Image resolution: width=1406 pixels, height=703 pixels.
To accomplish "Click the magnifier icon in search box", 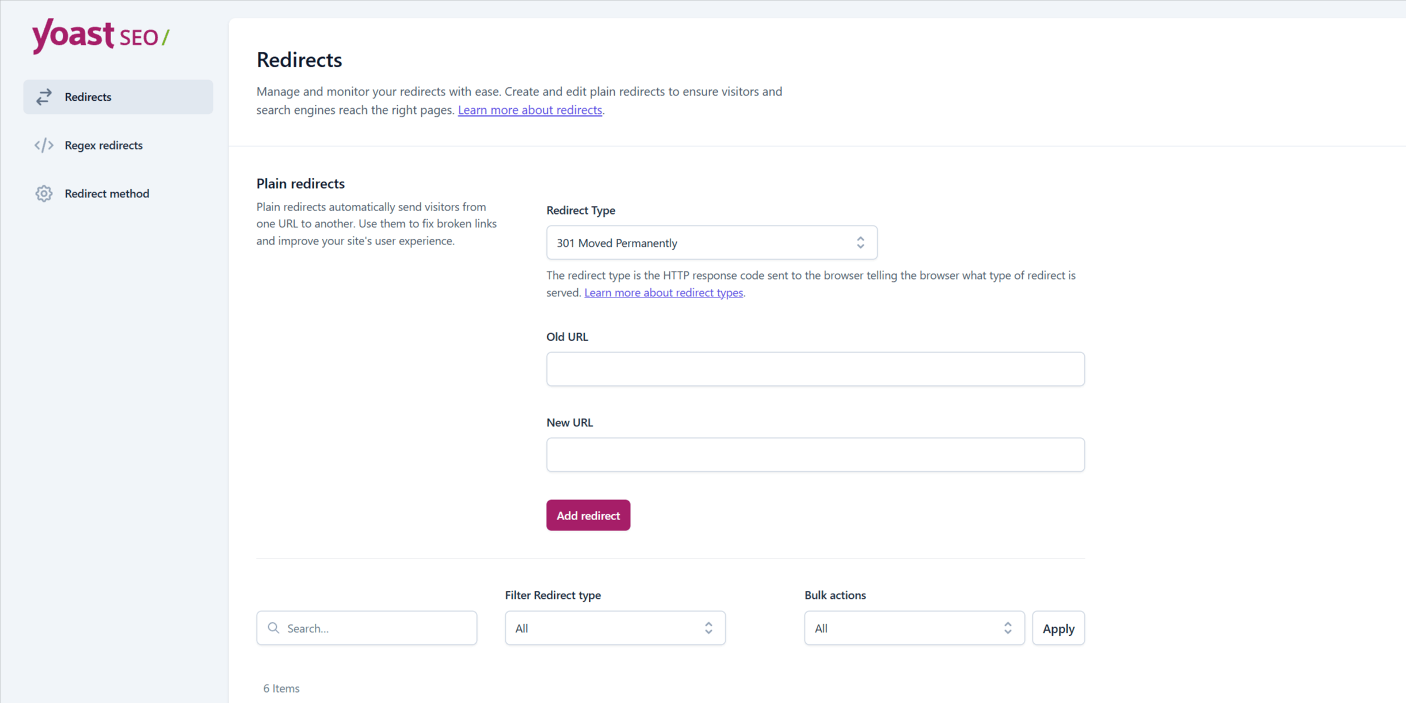I will (273, 628).
